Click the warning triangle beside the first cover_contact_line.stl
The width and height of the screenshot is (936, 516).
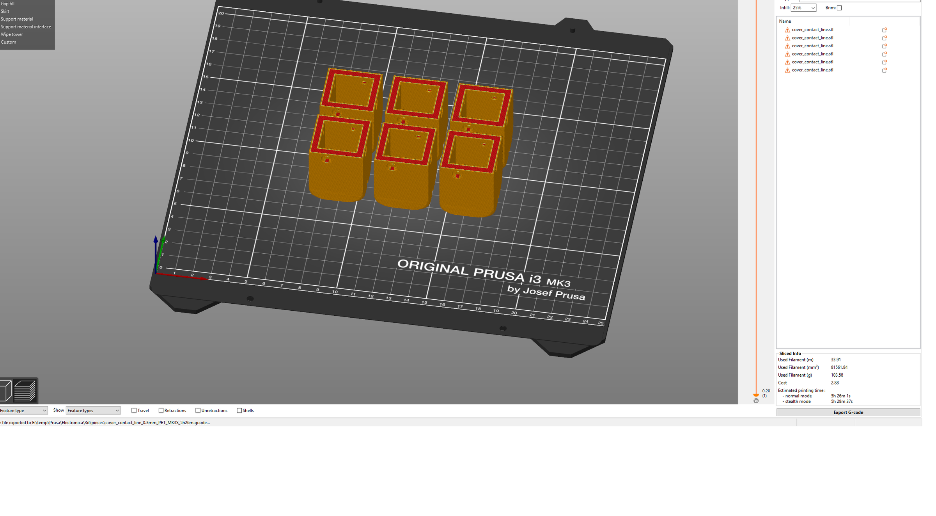tap(787, 29)
